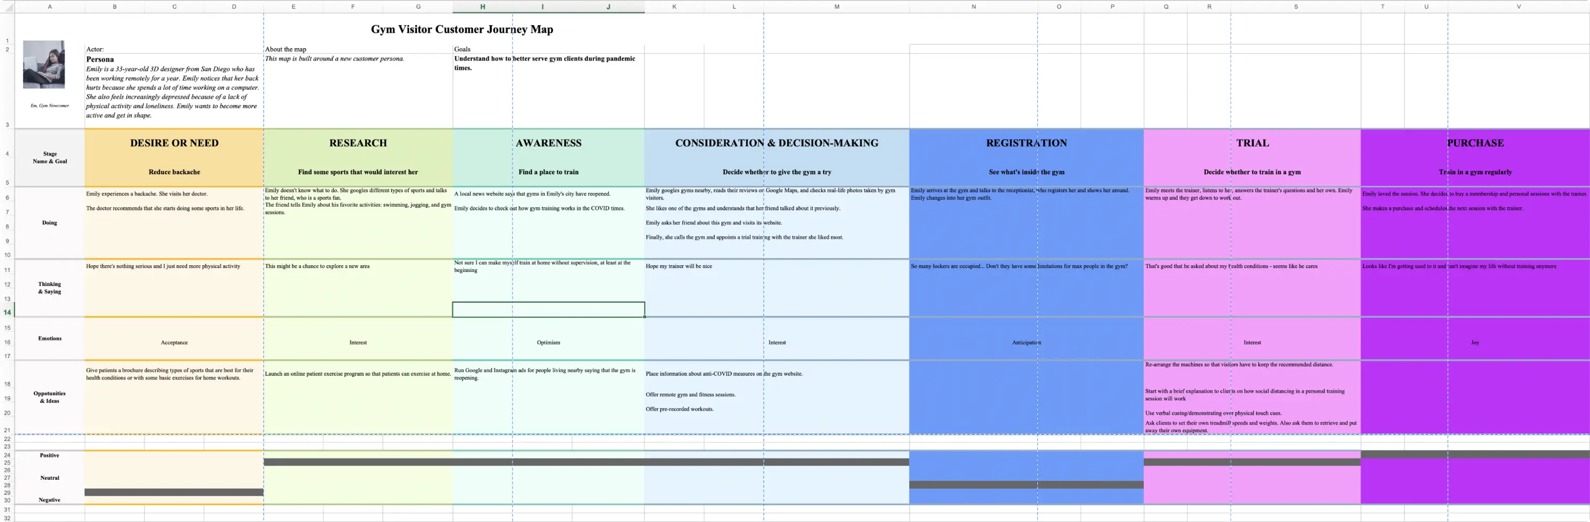This screenshot has height=522, width=1590.
Task: Click 'Emily loved the session' cell
Action: (1475, 194)
